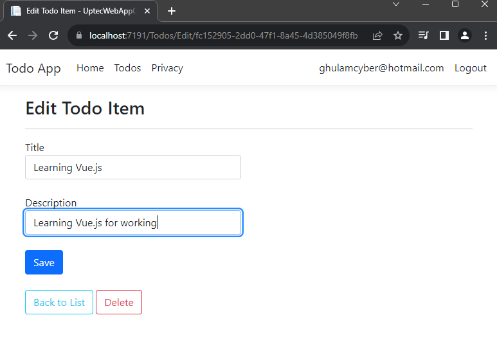Open the Chrome three-dot menu
Screen dimensions: 497x342
point(485,35)
